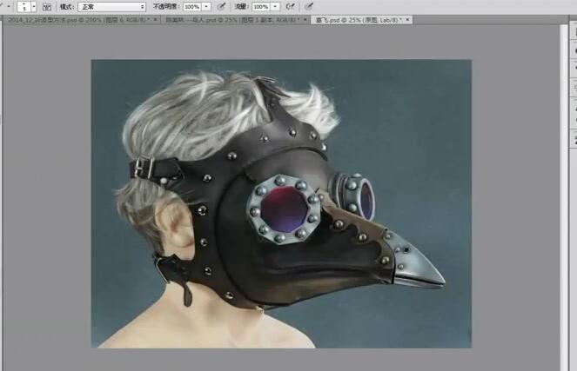Open the 流量 slider arrow
This screenshot has width=577, height=371.
[275, 7]
